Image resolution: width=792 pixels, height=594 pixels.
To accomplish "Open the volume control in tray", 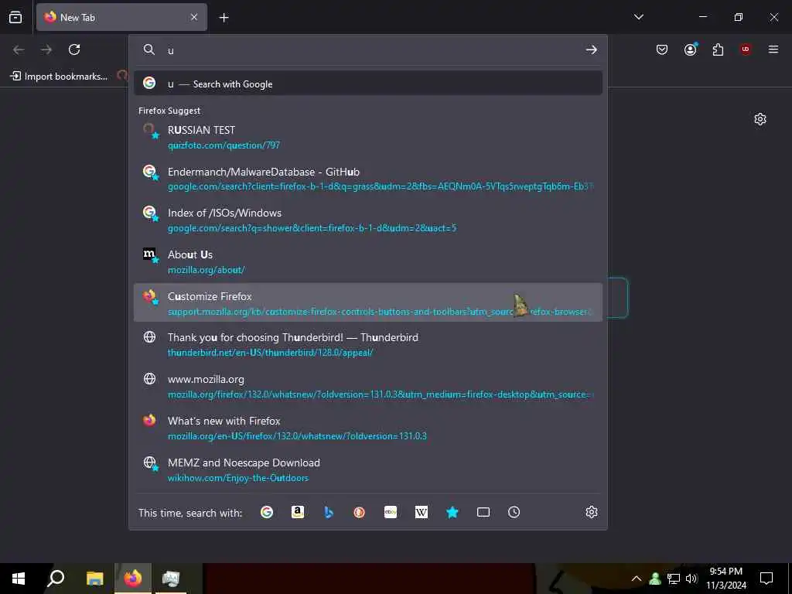I will (691, 579).
